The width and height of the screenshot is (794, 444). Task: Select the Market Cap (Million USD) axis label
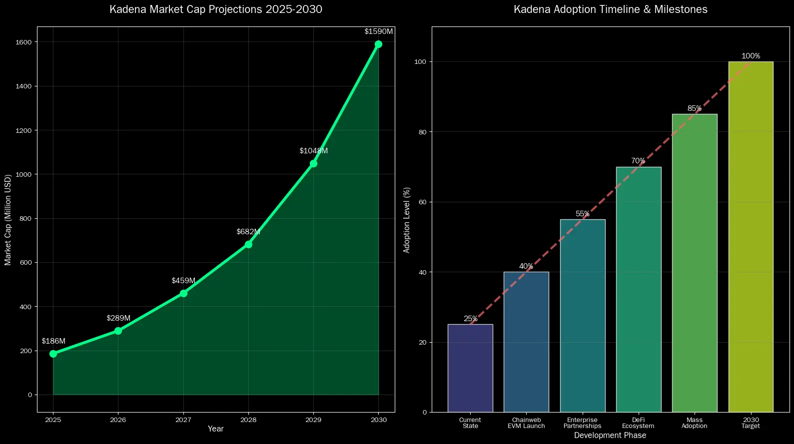(8, 220)
